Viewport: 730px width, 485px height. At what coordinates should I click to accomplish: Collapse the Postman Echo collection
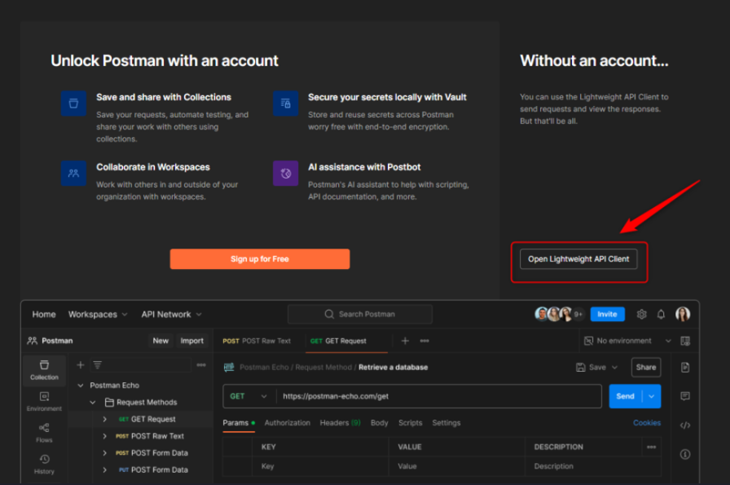pyautogui.click(x=81, y=386)
